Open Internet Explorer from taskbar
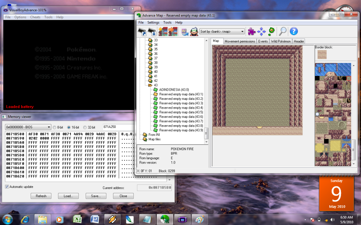The height and width of the screenshot is (225, 361). point(25,219)
